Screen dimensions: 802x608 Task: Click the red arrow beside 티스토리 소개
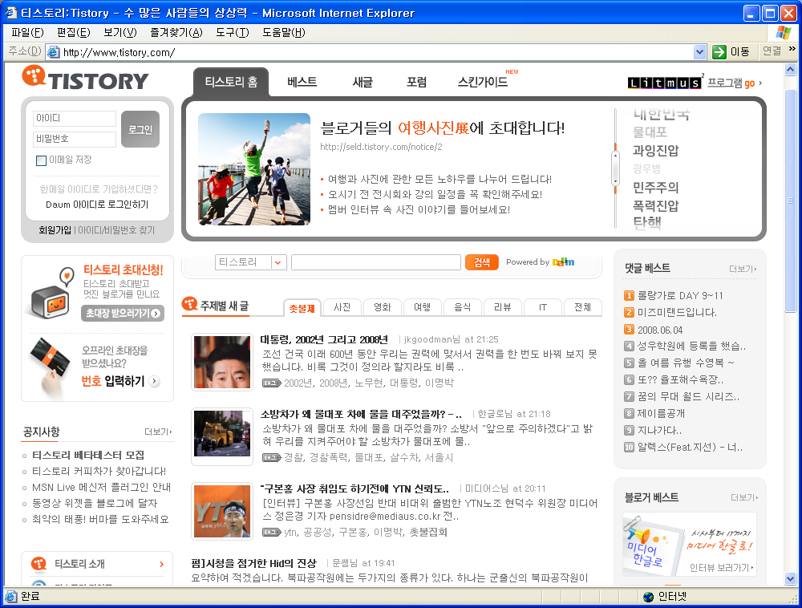point(162,564)
